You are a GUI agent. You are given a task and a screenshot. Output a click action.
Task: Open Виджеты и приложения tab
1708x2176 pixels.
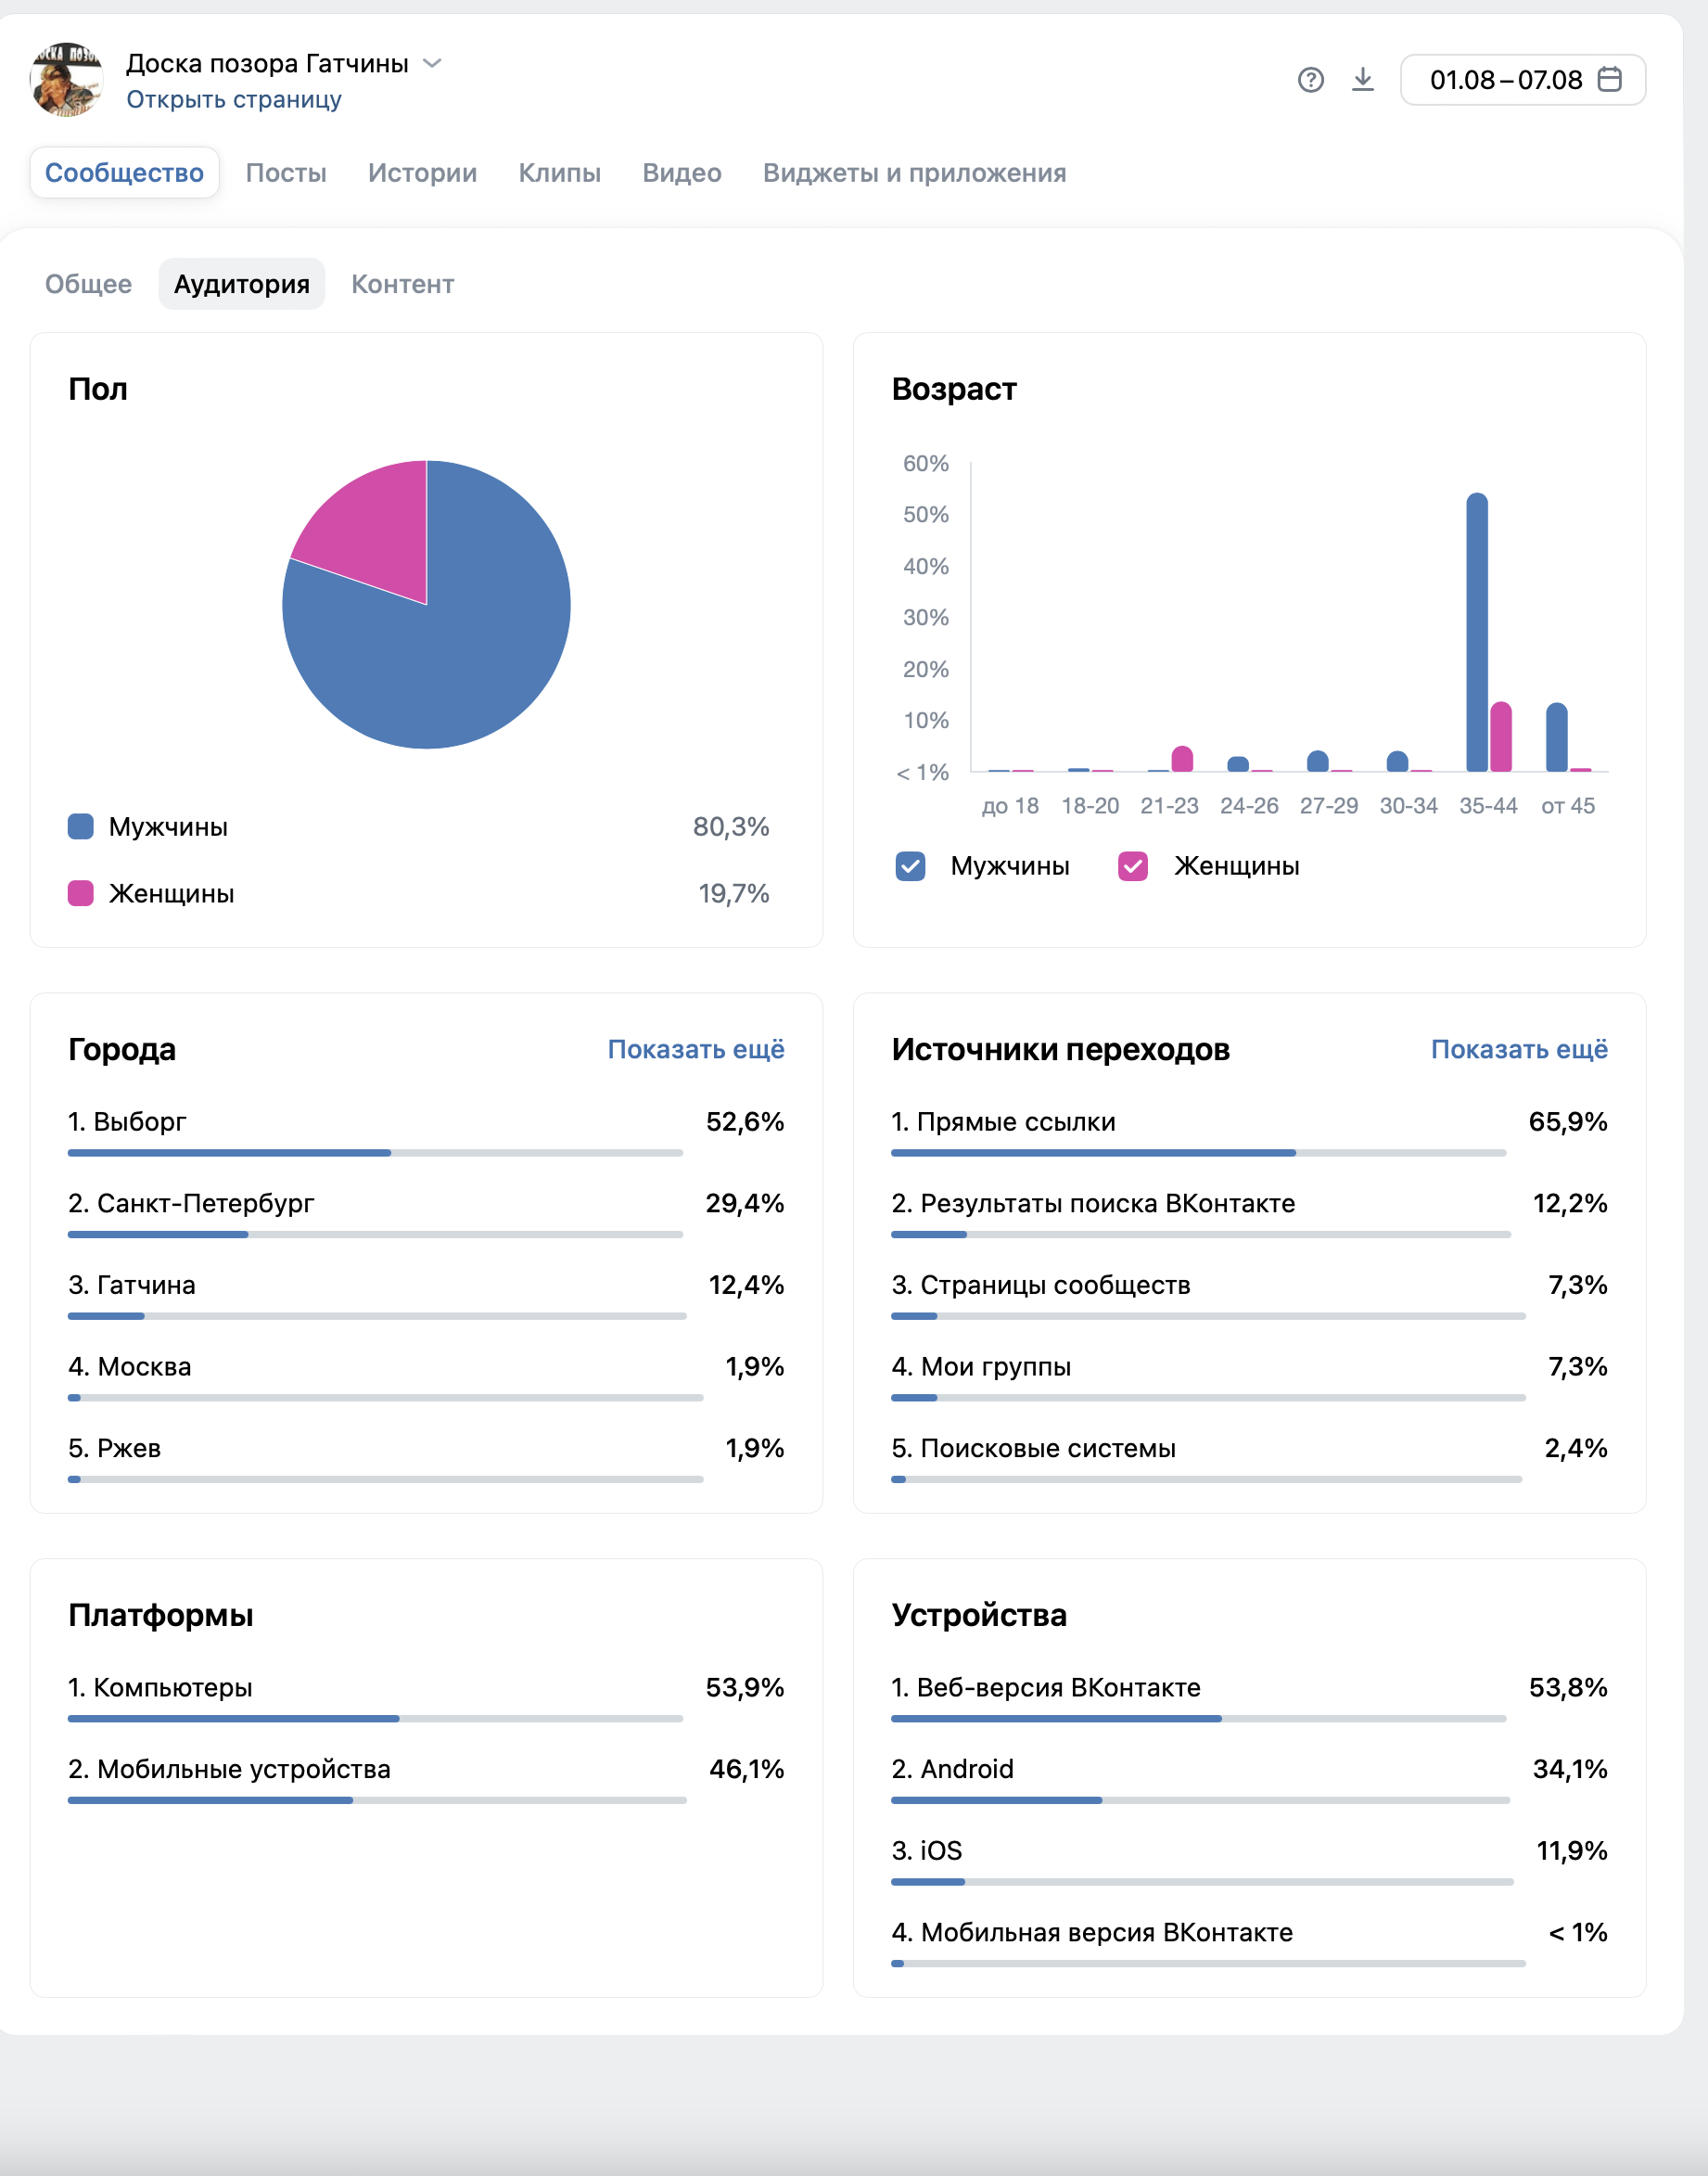point(914,173)
